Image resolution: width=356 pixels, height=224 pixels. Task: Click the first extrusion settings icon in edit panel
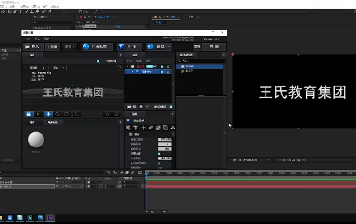129,128
